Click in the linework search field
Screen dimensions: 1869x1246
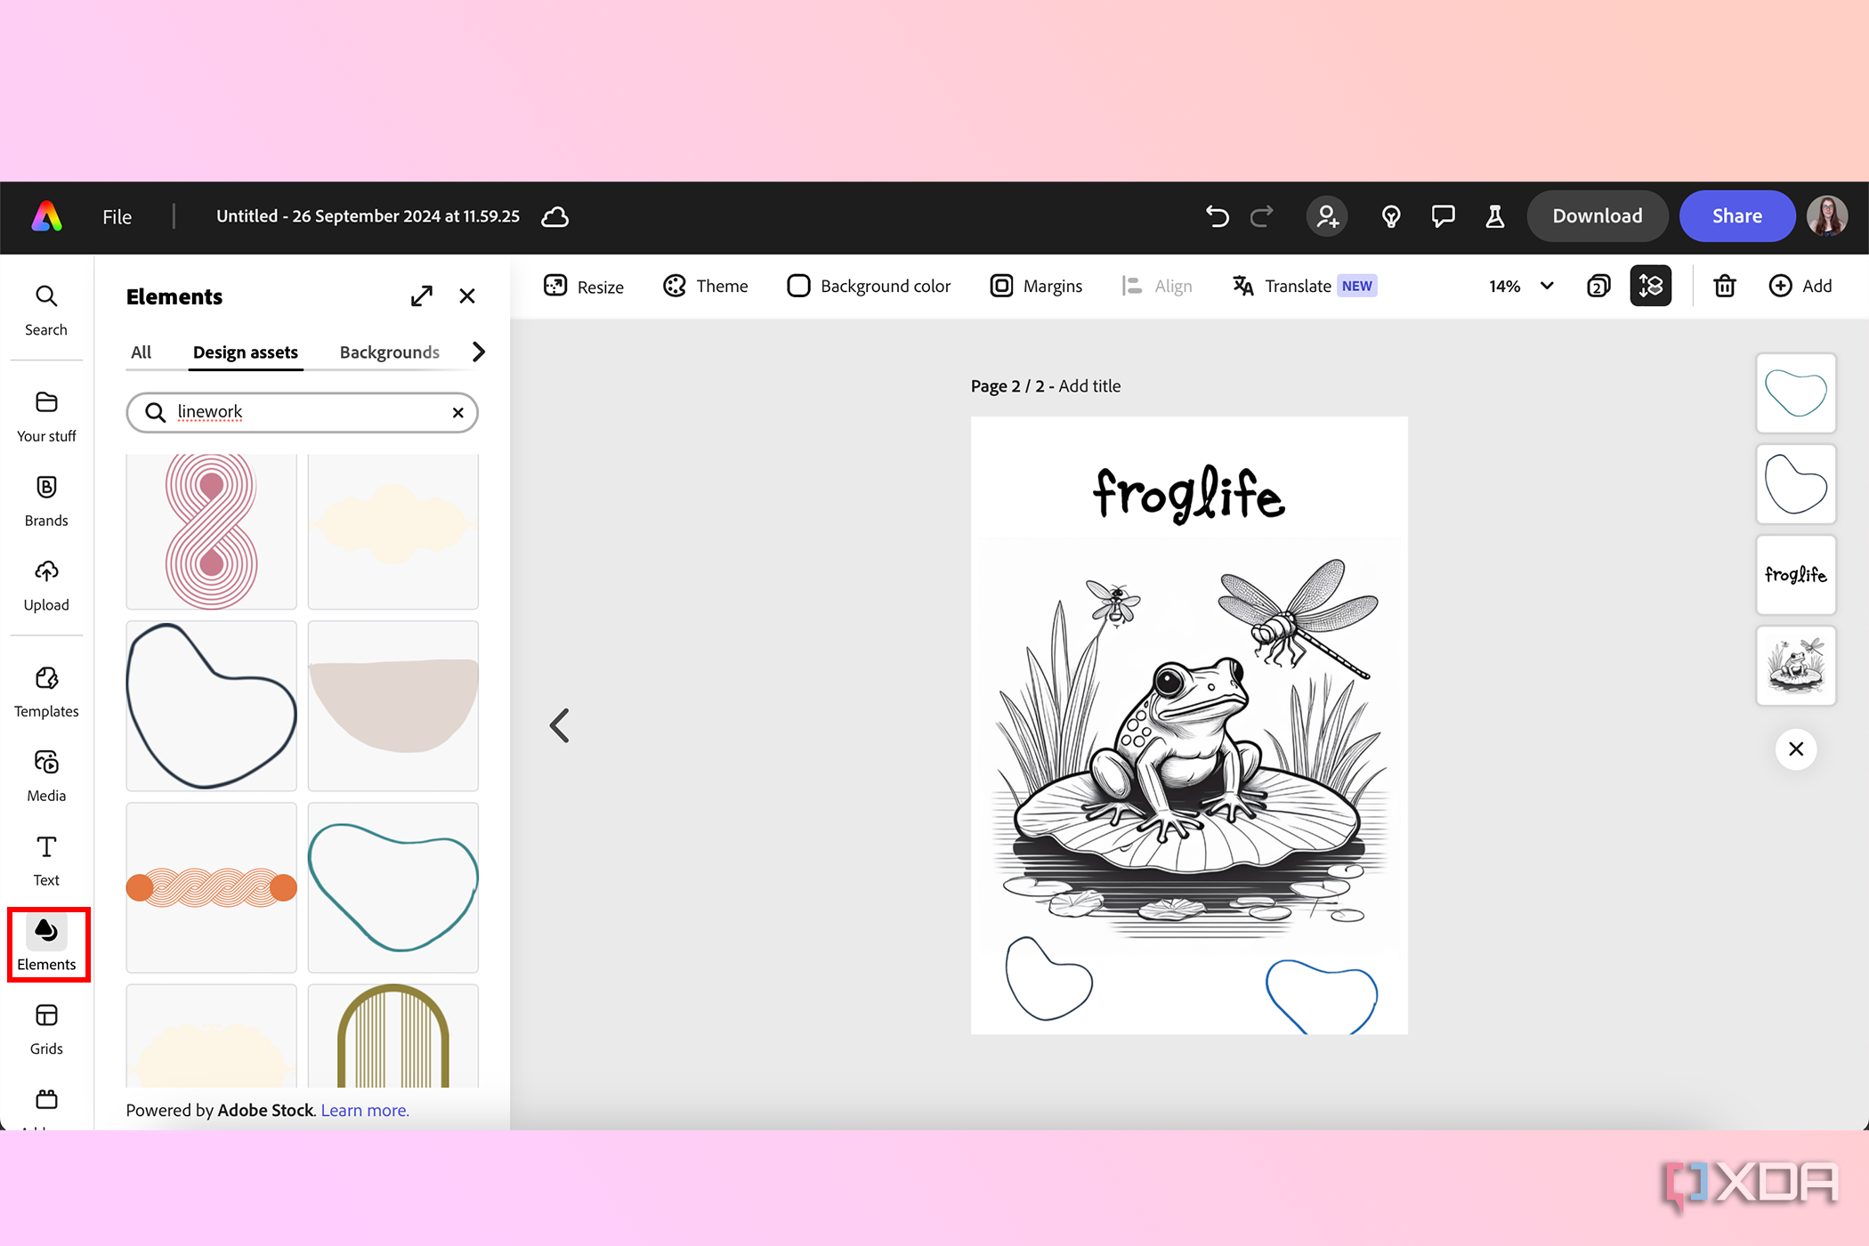click(303, 412)
